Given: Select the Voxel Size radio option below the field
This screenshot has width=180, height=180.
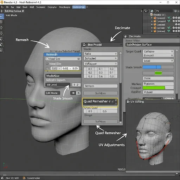Looking at the screenshot, I should click(47, 64).
